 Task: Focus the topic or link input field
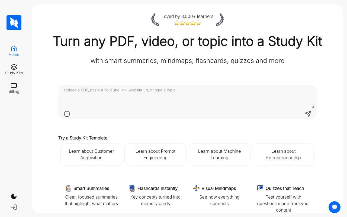pos(187,98)
